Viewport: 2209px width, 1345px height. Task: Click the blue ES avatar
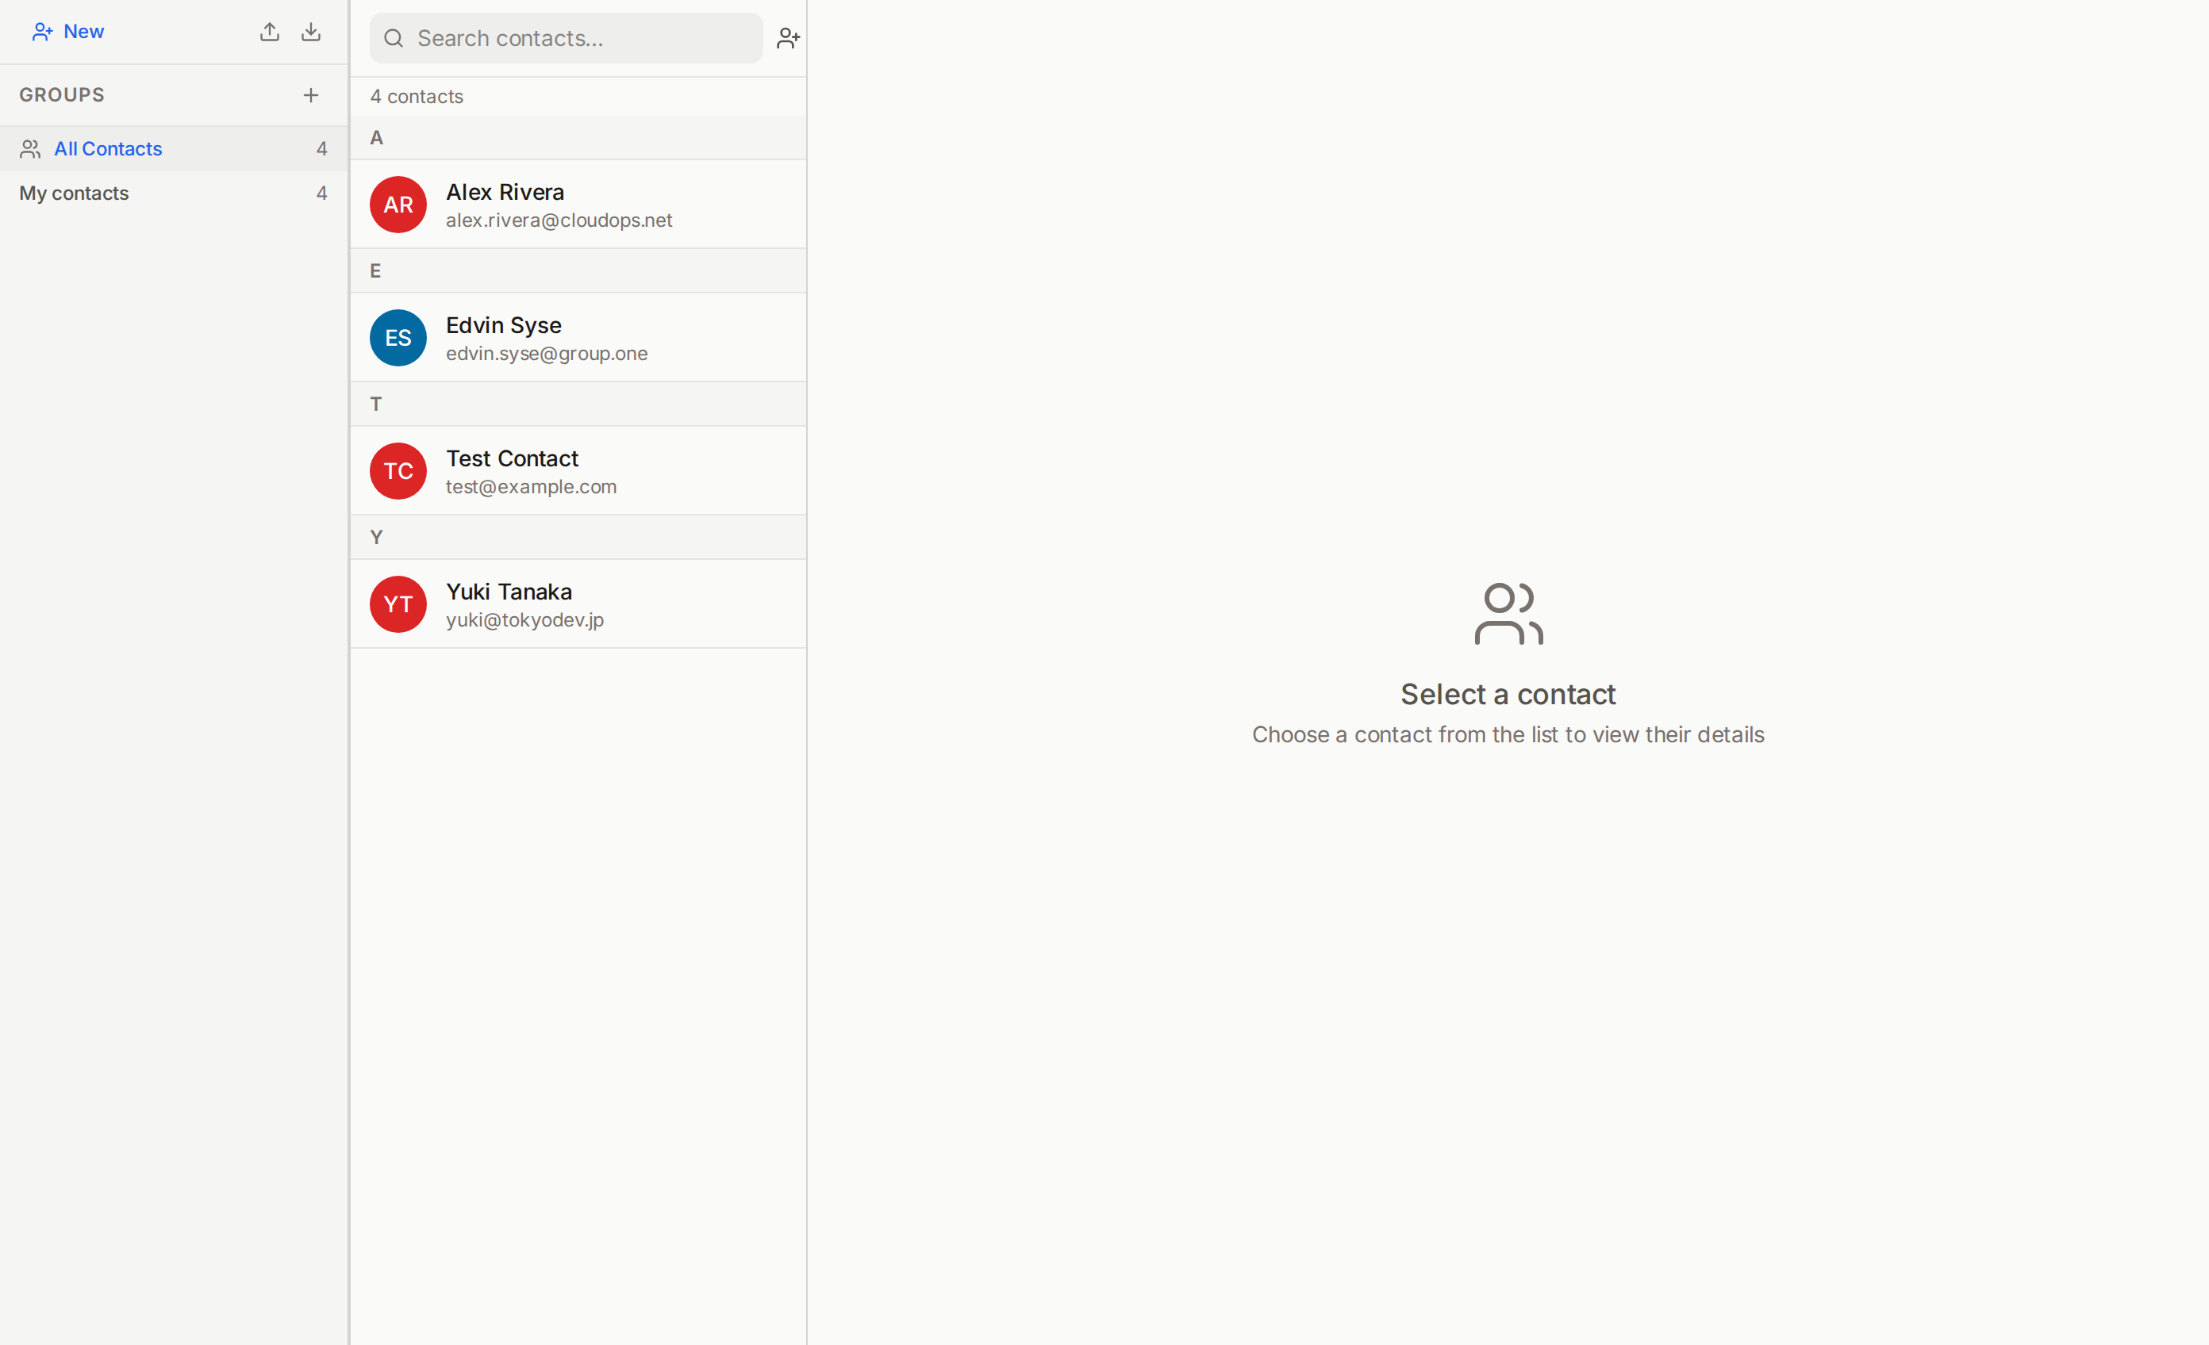(398, 338)
